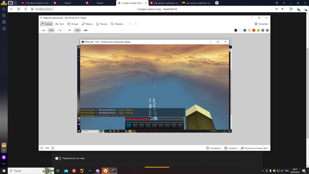This screenshot has height=174, width=309.
Task: Switch to the YouTube фонк треки tab
Action: tap(36, 3)
